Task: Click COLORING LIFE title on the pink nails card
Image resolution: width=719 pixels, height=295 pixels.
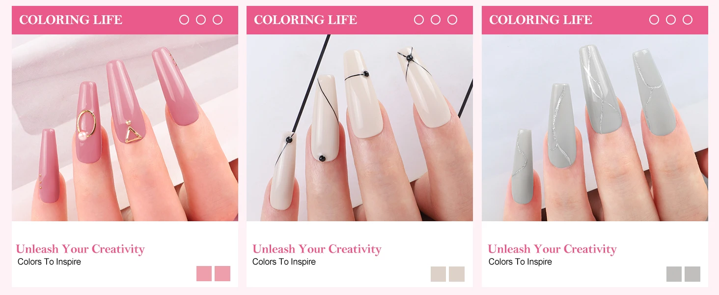Action: pyautogui.click(x=71, y=20)
